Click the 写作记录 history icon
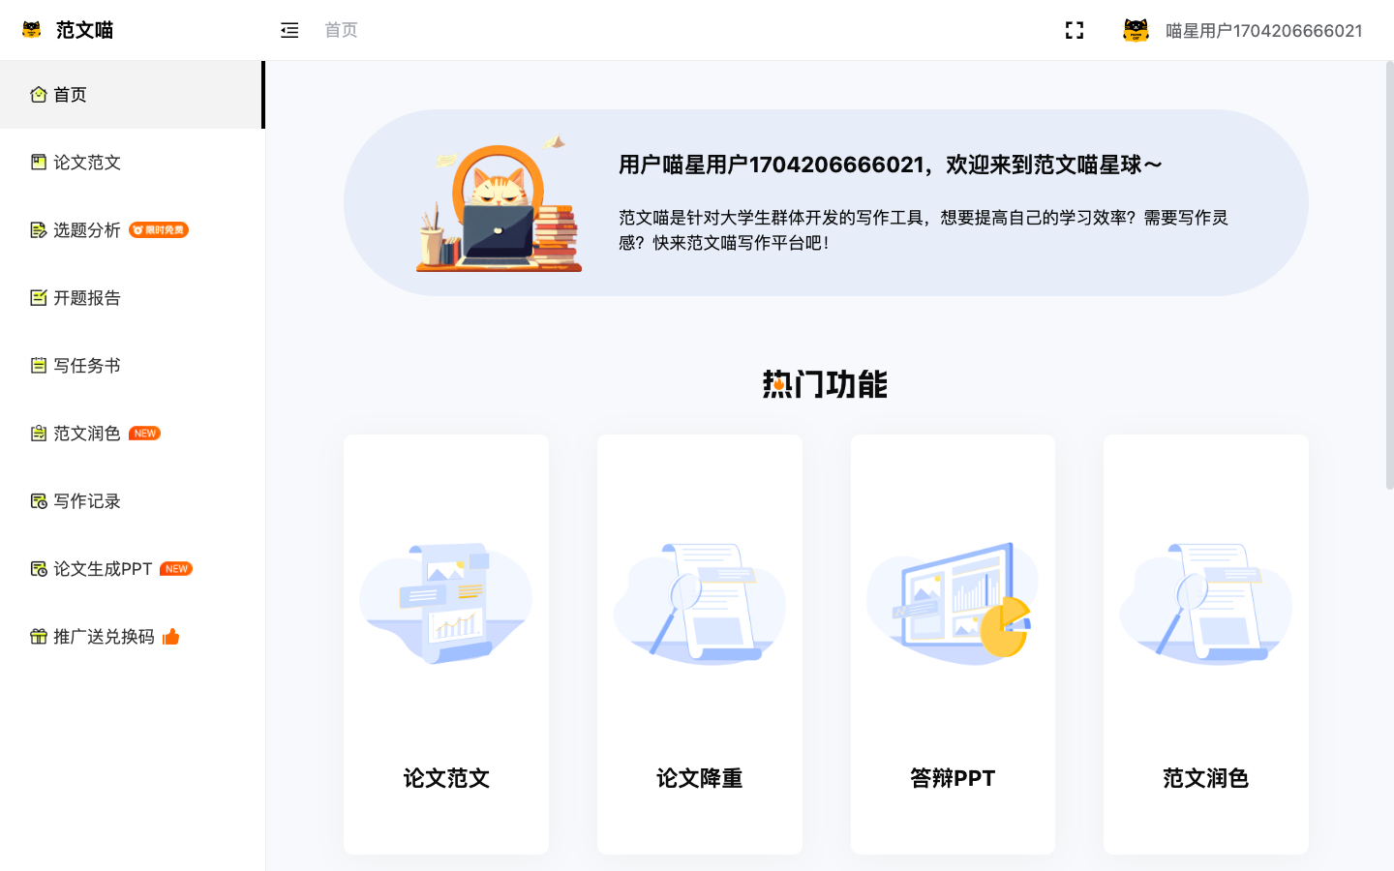Image resolution: width=1394 pixels, height=871 pixels. coord(37,501)
